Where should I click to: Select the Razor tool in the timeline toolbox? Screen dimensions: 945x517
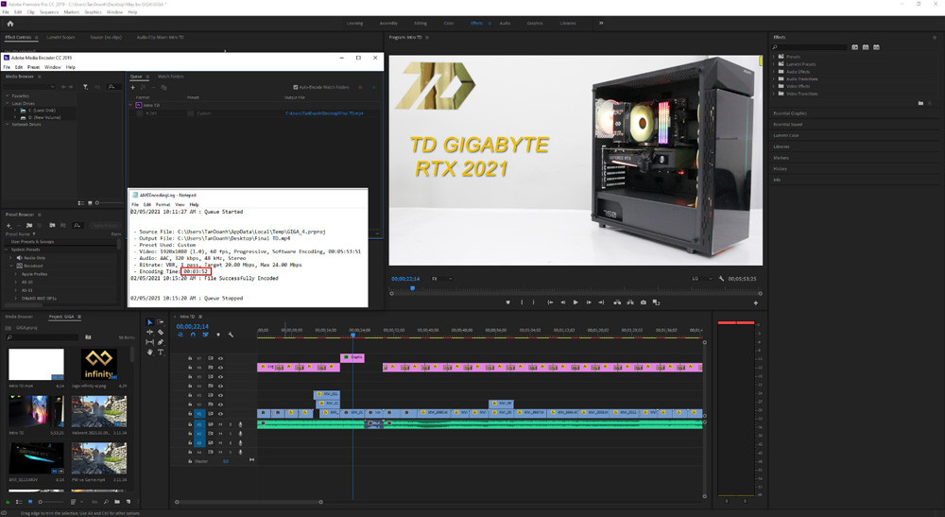click(x=161, y=332)
